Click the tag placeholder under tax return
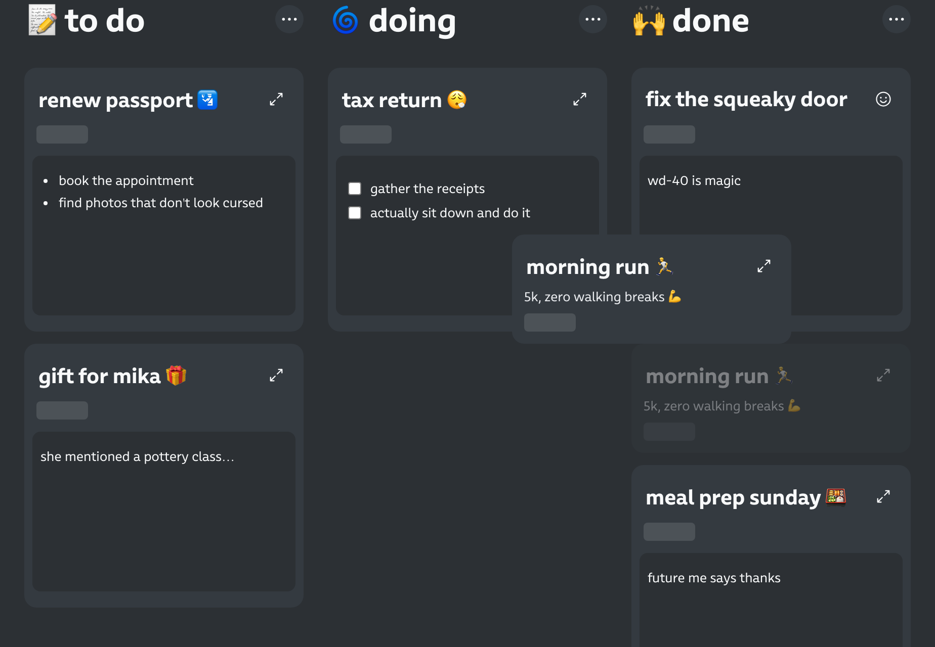Image resolution: width=935 pixels, height=647 pixels. click(x=366, y=134)
